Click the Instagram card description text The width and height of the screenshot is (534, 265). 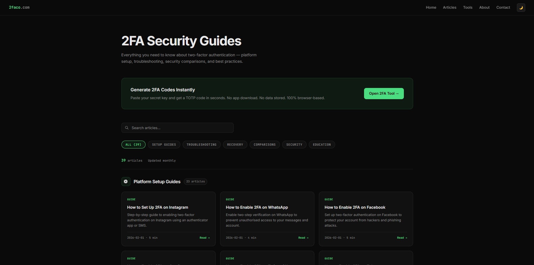pyautogui.click(x=168, y=220)
